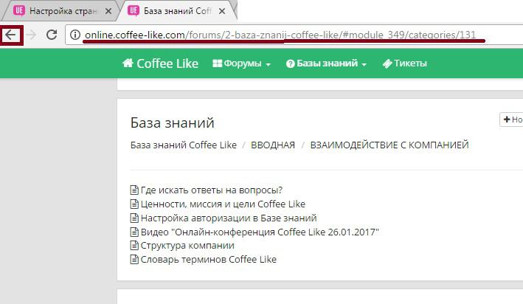Click document icon beside Словарь терминов
Screen dimensions: 523x304
[x=134, y=259]
